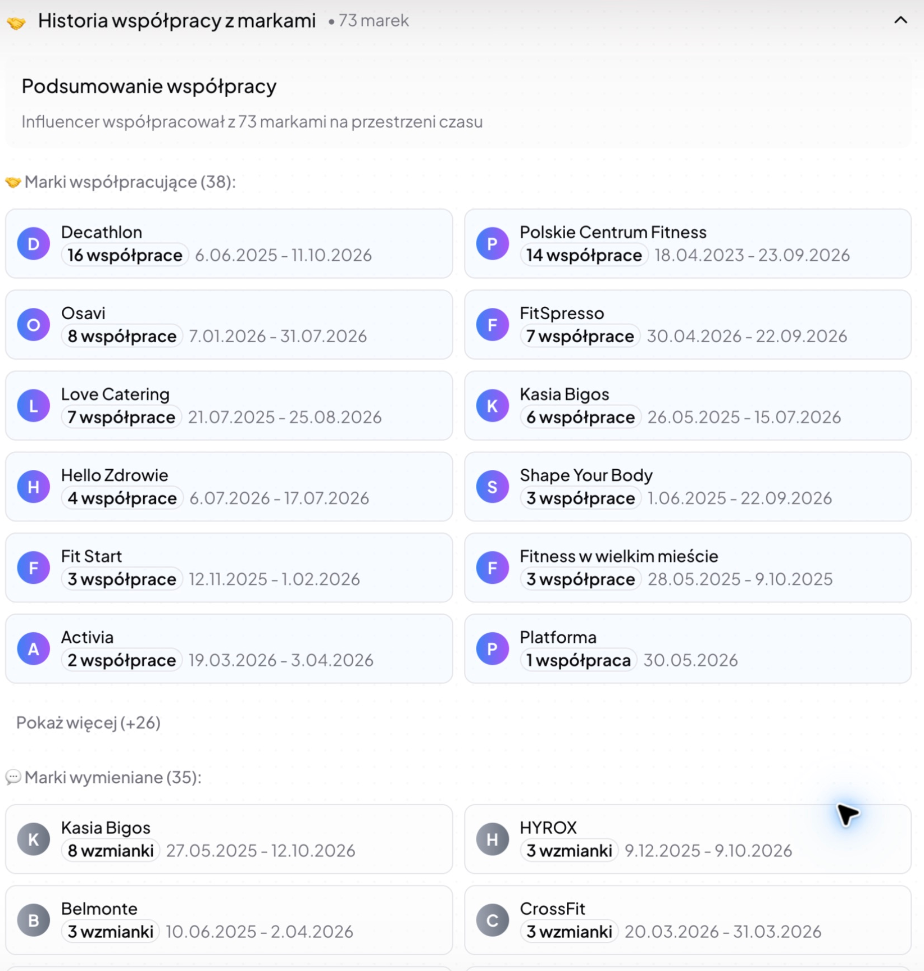
Task: Click the '16 współprace' badge for Decathlon
Action: click(x=125, y=255)
